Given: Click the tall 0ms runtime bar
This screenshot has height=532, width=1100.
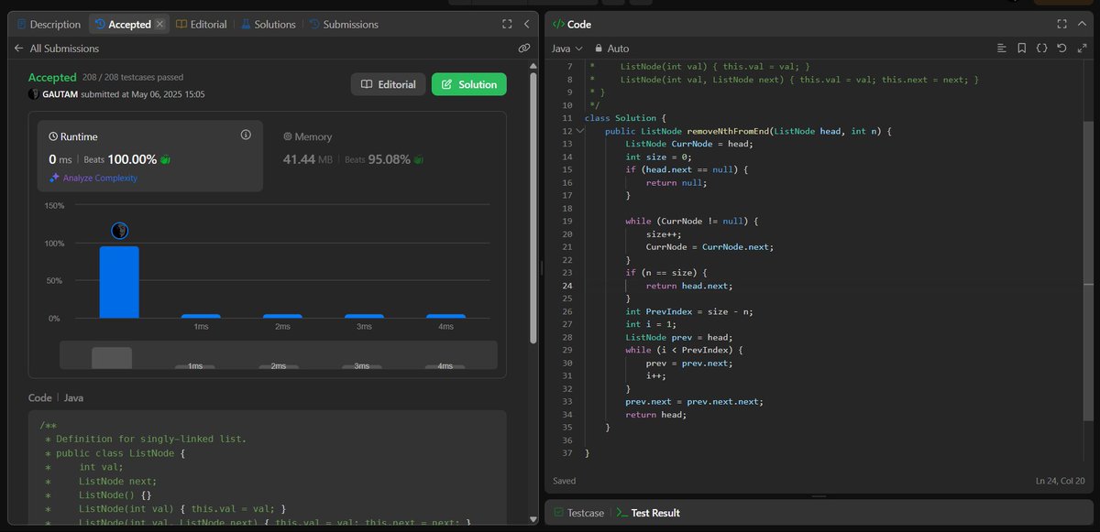Looking at the screenshot, I should (x=119, y=282).
